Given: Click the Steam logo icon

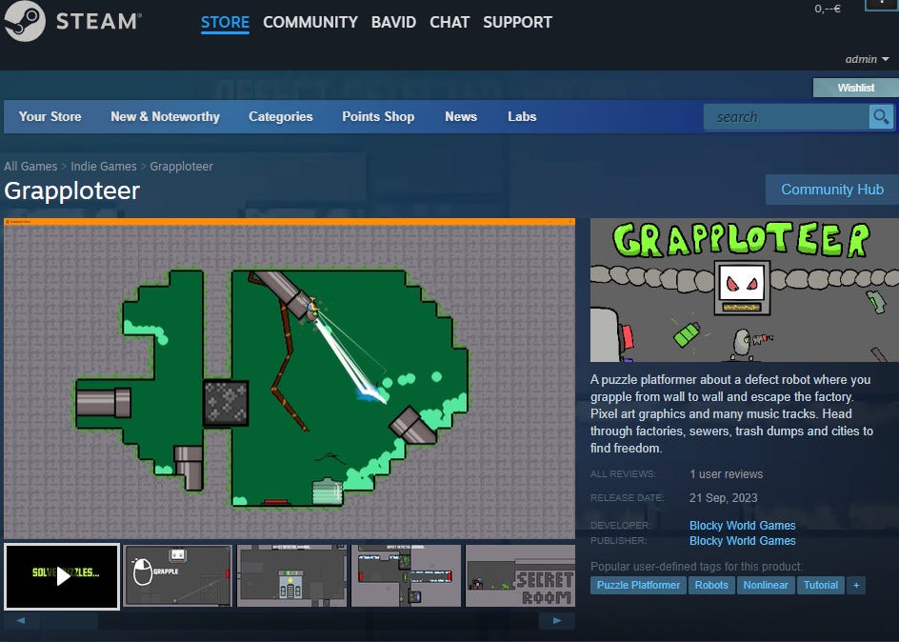Looking at the screenshot, I should click(24, 21).
